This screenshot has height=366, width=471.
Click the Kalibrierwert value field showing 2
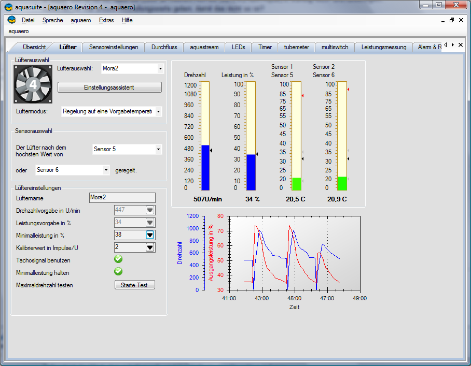[130, 247]
